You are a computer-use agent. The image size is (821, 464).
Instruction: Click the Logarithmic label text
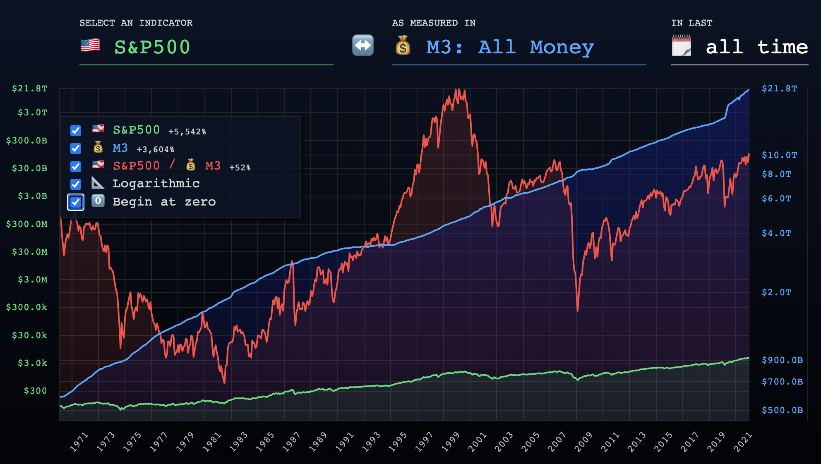[x=156, y=184]
